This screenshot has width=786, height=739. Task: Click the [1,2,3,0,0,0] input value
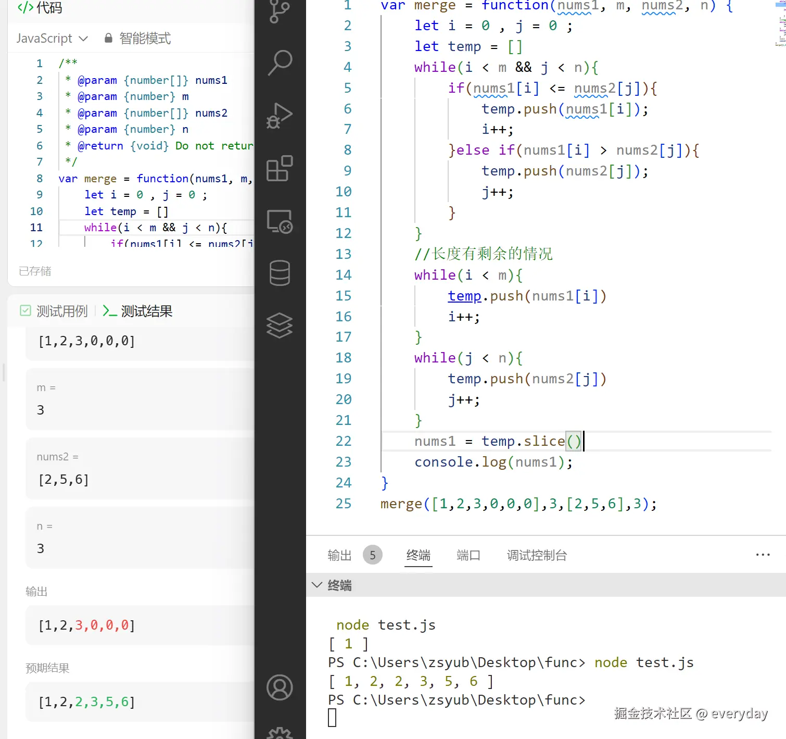(x=86, y=341)
